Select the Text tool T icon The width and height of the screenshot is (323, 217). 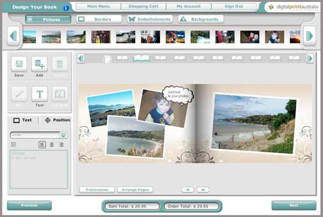point(39,94)
